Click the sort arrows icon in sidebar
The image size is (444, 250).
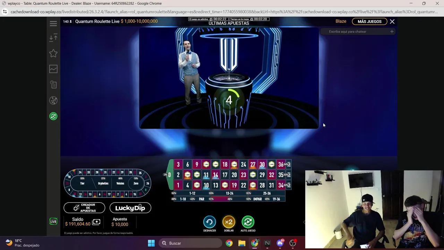pos(53,38)
